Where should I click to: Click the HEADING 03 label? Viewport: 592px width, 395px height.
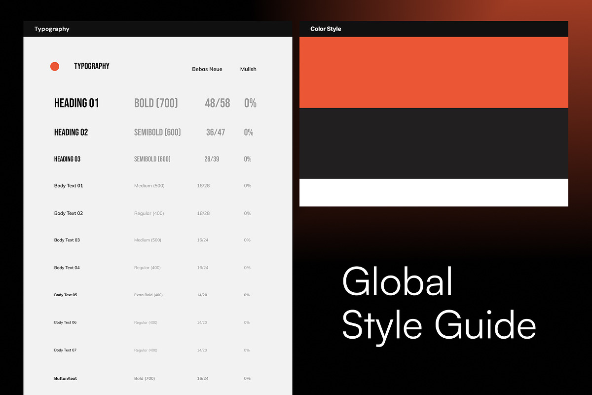coord(67,159)
